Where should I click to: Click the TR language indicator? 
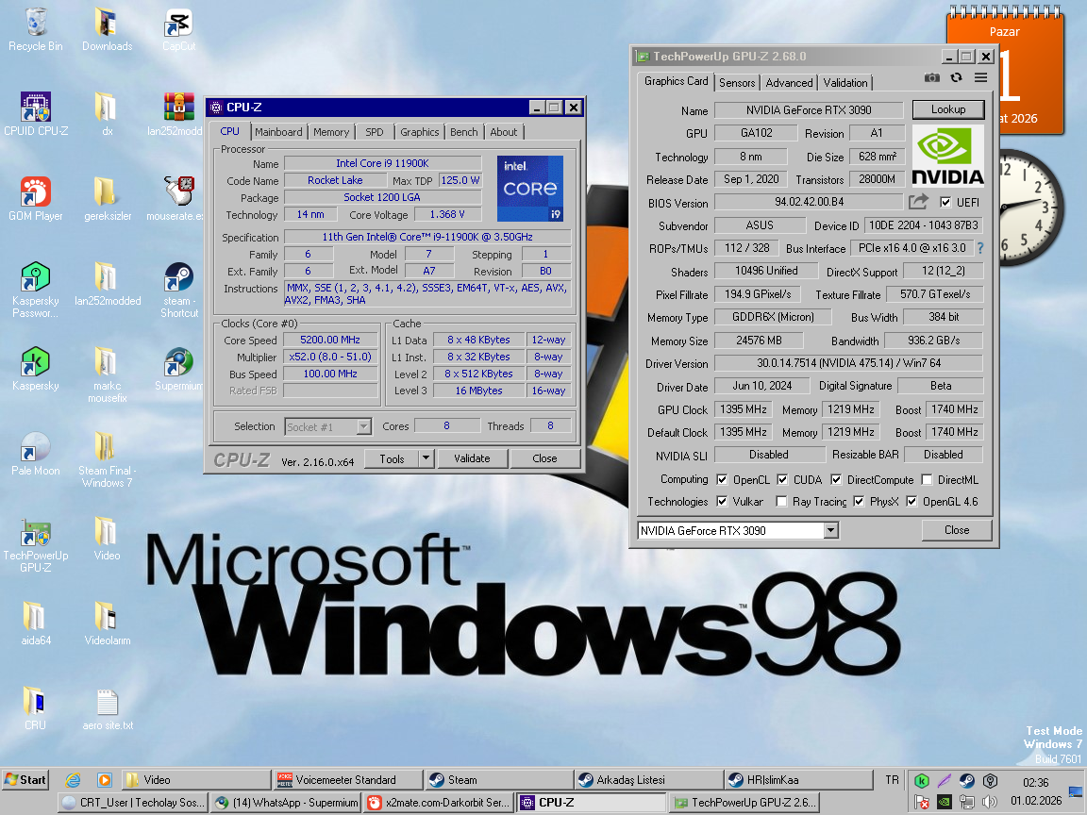click(x=893, y=780)
